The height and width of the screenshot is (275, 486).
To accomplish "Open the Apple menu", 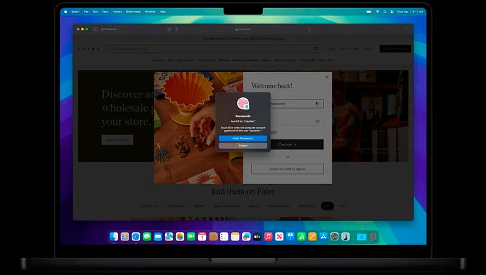I will point(65,11).
